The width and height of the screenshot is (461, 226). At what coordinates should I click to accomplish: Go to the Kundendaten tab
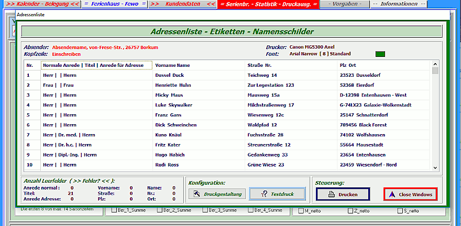tap(182, 4)
